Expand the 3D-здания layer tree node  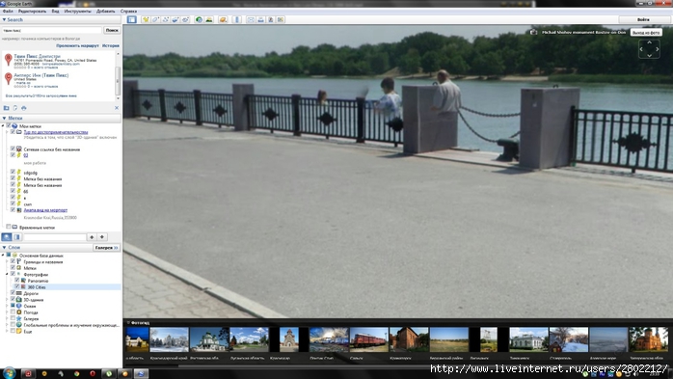point(7,300)
